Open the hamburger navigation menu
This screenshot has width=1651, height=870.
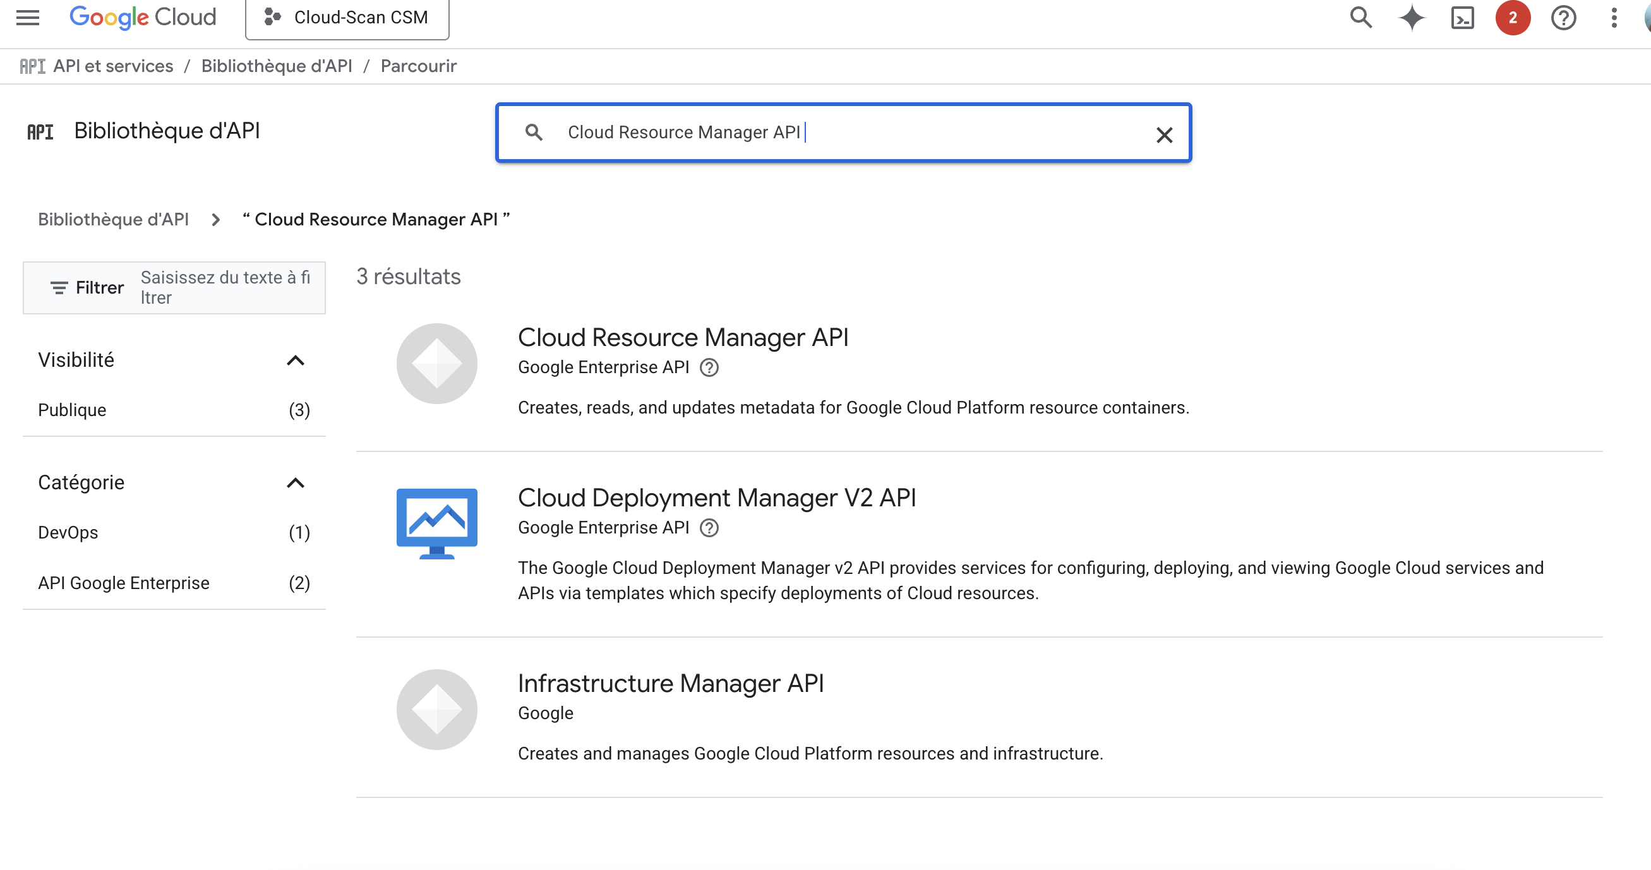[28, 17]
